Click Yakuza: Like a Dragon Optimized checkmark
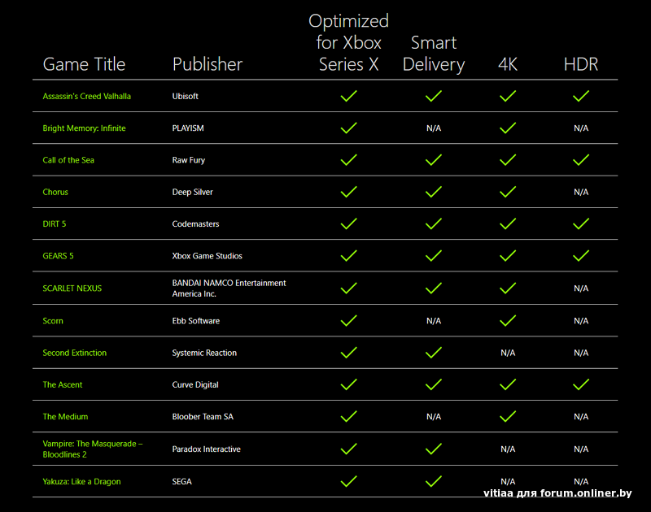The image size is (651, 512). 349,481
